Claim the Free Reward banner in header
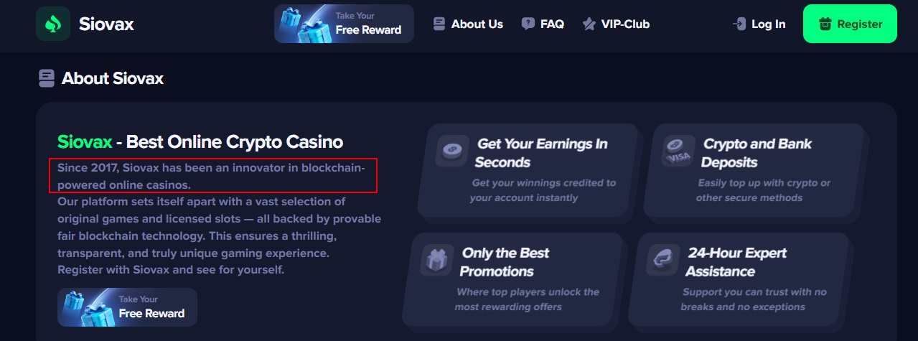 [x=344, y=24]
